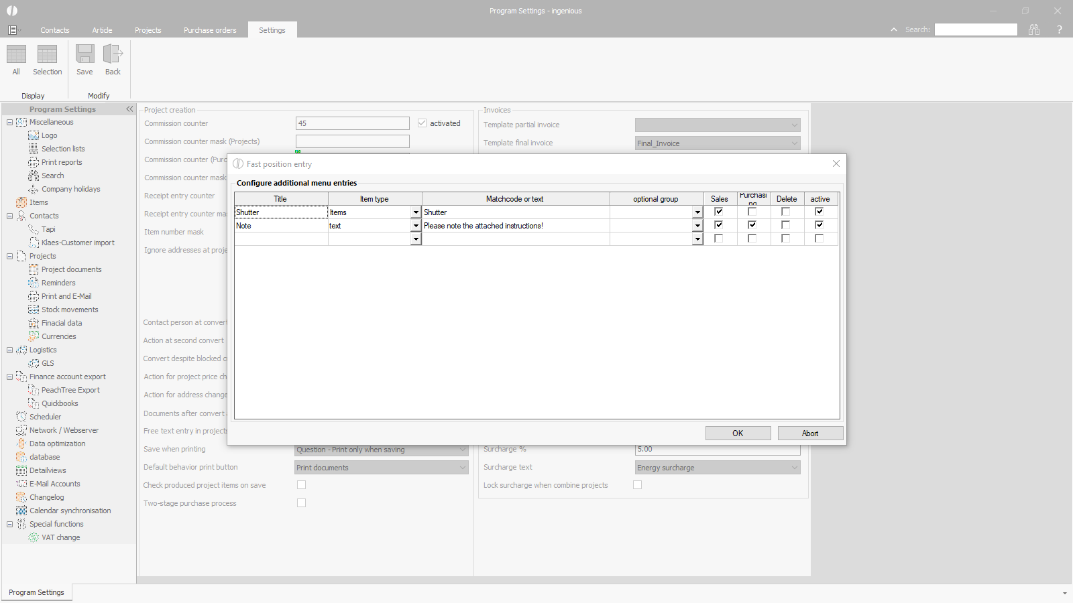The image size is (1073, 603).
Task: Toggle Delete checkbox for Note row
Action: click(785, 225)
